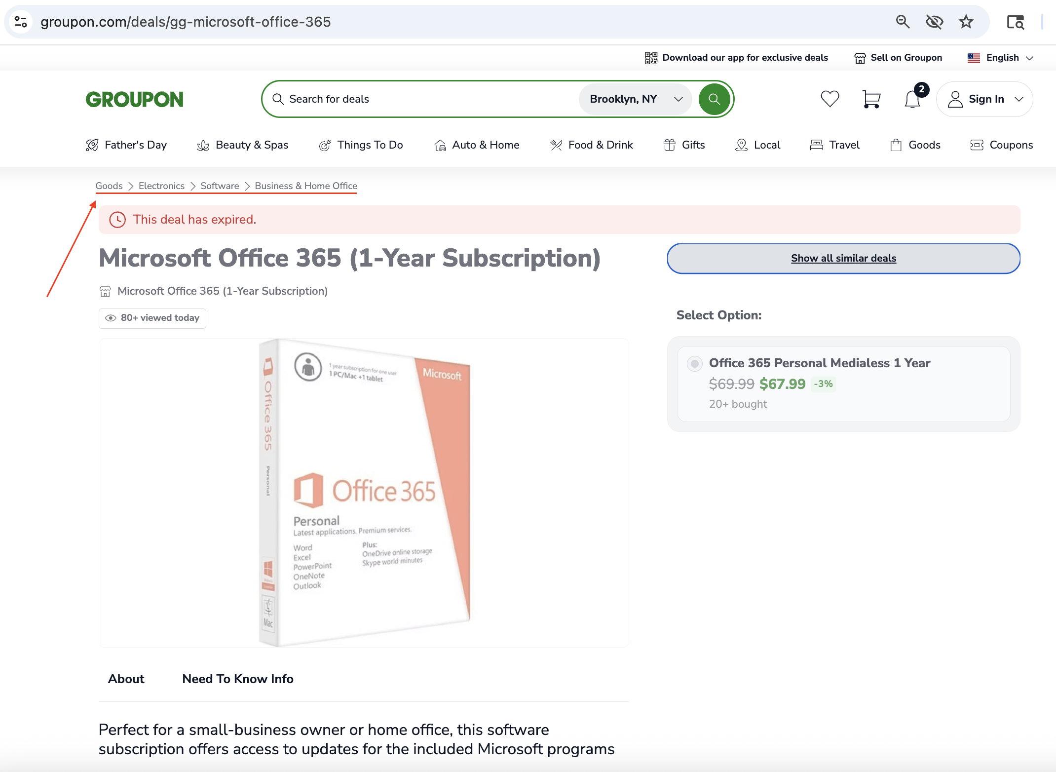Open the shopping cart icon
This screenshot has width=1056, height=772.
click(871, 99)
